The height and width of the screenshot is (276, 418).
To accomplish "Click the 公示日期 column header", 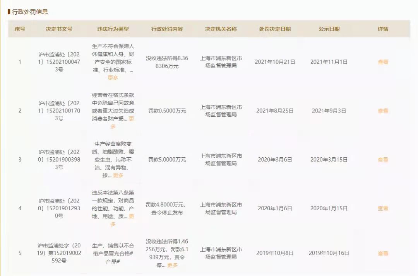I will 329,29.
